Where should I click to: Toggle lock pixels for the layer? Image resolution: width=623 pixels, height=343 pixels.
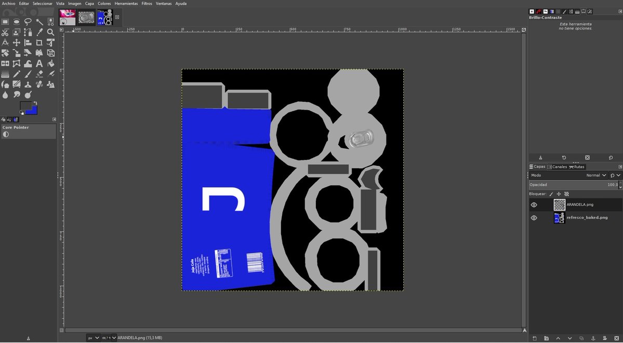pos(551,194)
